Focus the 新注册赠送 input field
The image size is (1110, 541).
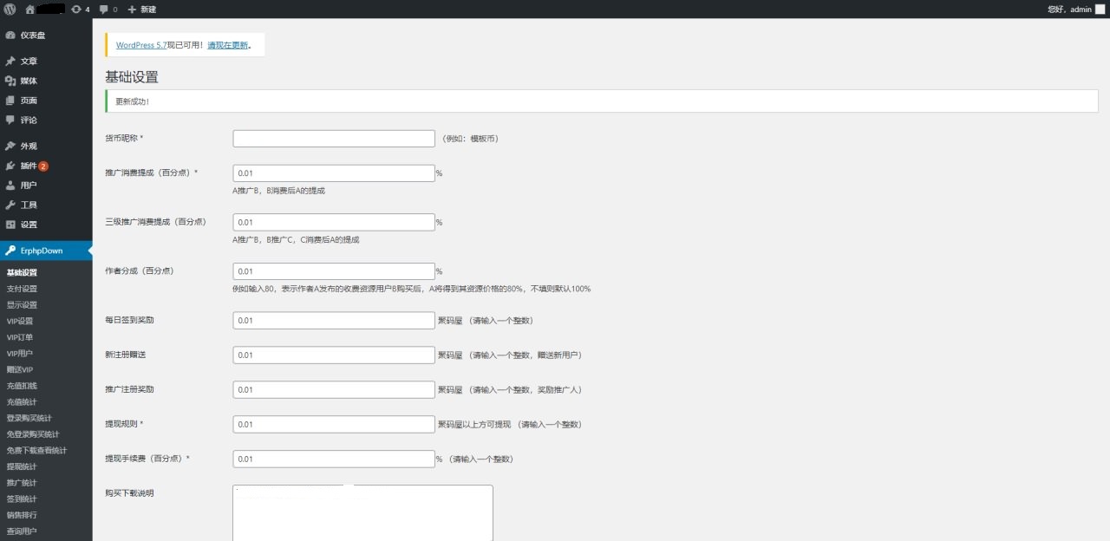pos(334,355)
